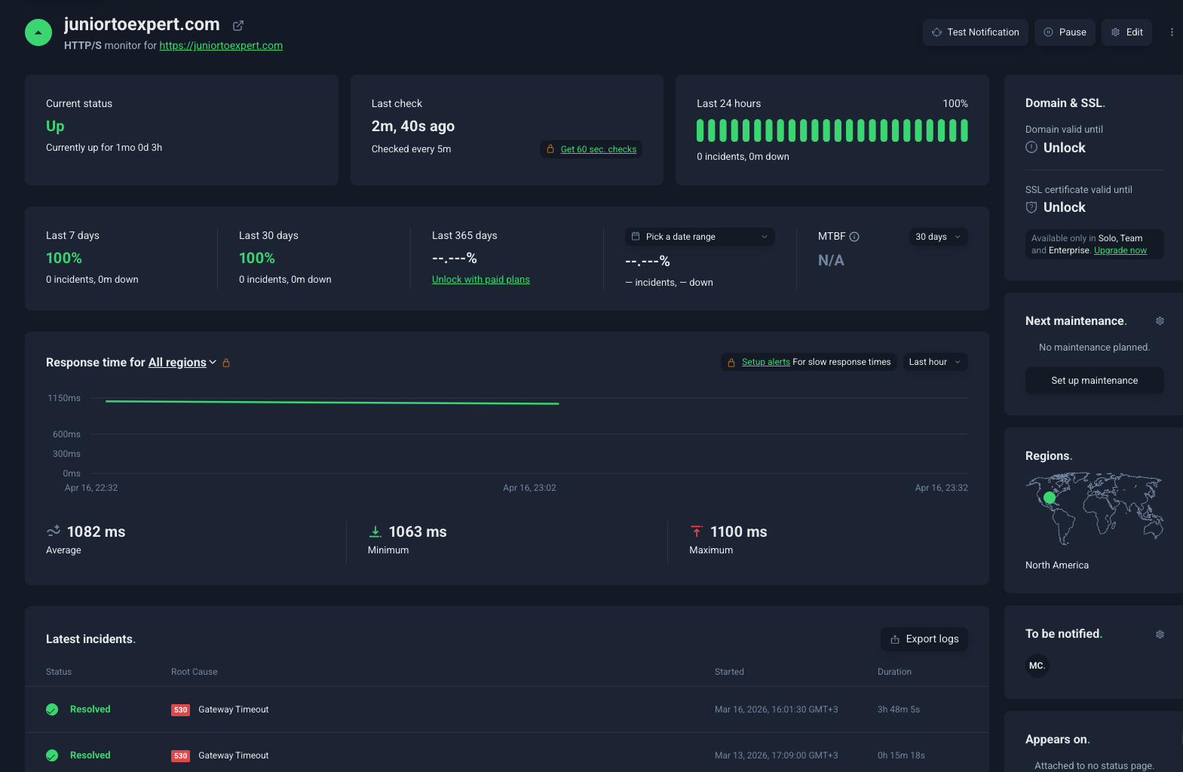The width and height of the screenshot is (1183, 772).
Task: Click Setup alerts link
Action: (766, 362)
